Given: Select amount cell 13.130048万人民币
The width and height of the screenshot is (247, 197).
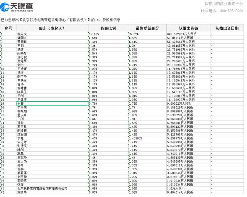Looking at the screenshot, I should [188, 80].
